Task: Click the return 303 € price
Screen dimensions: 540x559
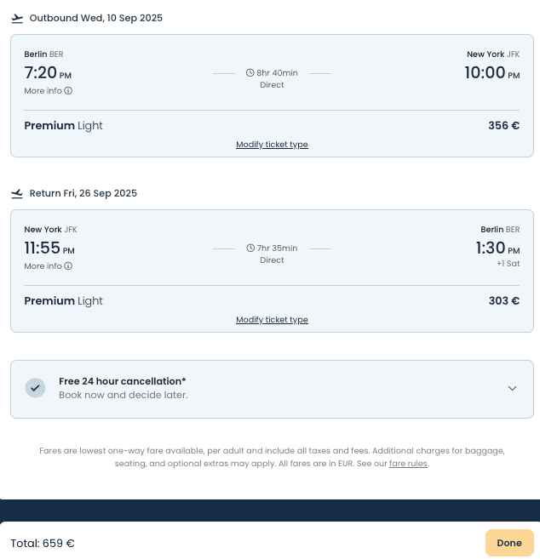Action: pyautogui.click(x=503, y=301)
